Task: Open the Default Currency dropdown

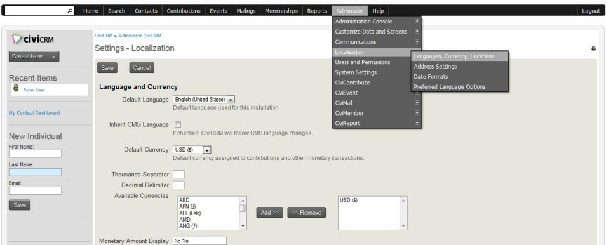Action: (192, 150)
